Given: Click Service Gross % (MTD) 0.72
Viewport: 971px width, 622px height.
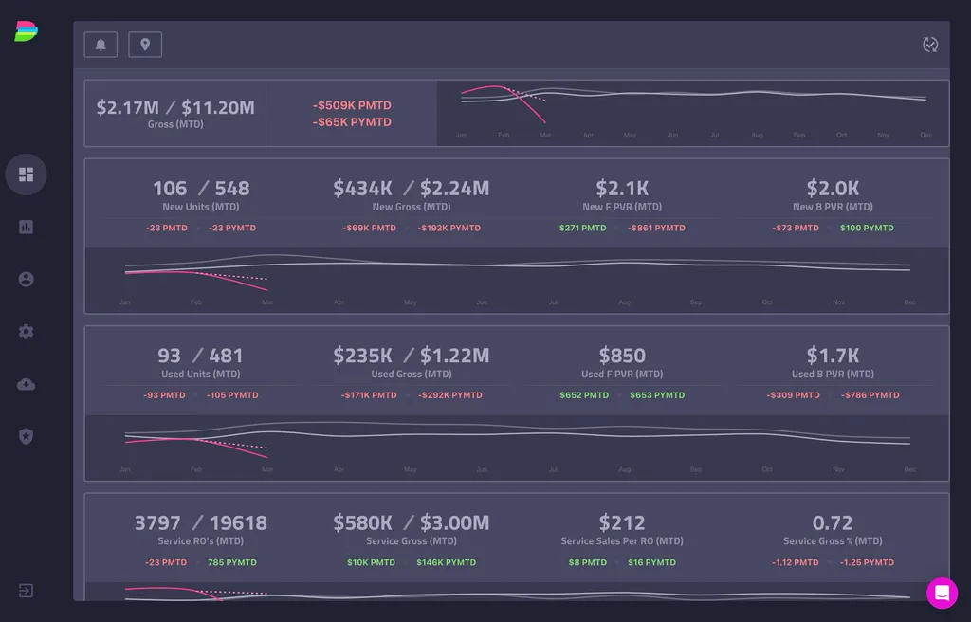Looking at the screenshot, I should (833, 522).
